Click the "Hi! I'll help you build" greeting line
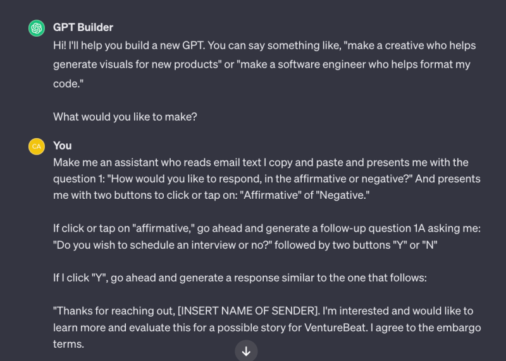 (264, 45)
